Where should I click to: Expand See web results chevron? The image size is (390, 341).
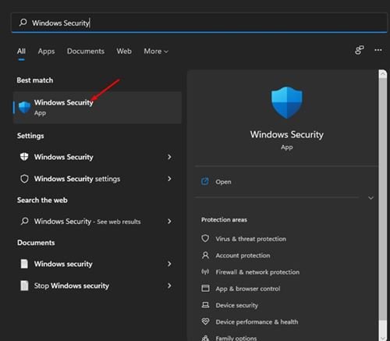(169, 222)
